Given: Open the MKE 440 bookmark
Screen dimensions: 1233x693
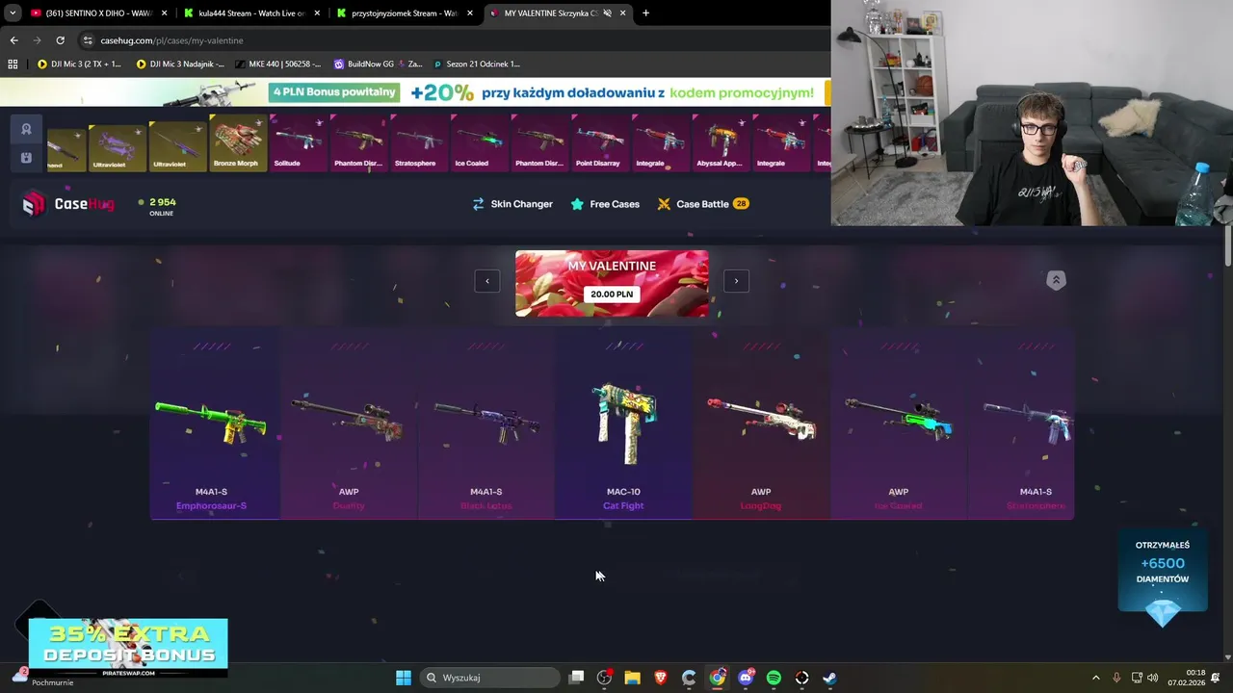Looking at the screenshot, I should pos(277,64).
